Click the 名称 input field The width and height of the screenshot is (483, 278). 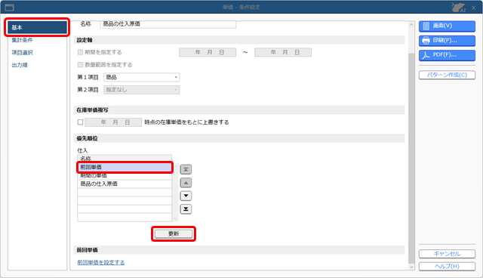[x=168, y=24]
